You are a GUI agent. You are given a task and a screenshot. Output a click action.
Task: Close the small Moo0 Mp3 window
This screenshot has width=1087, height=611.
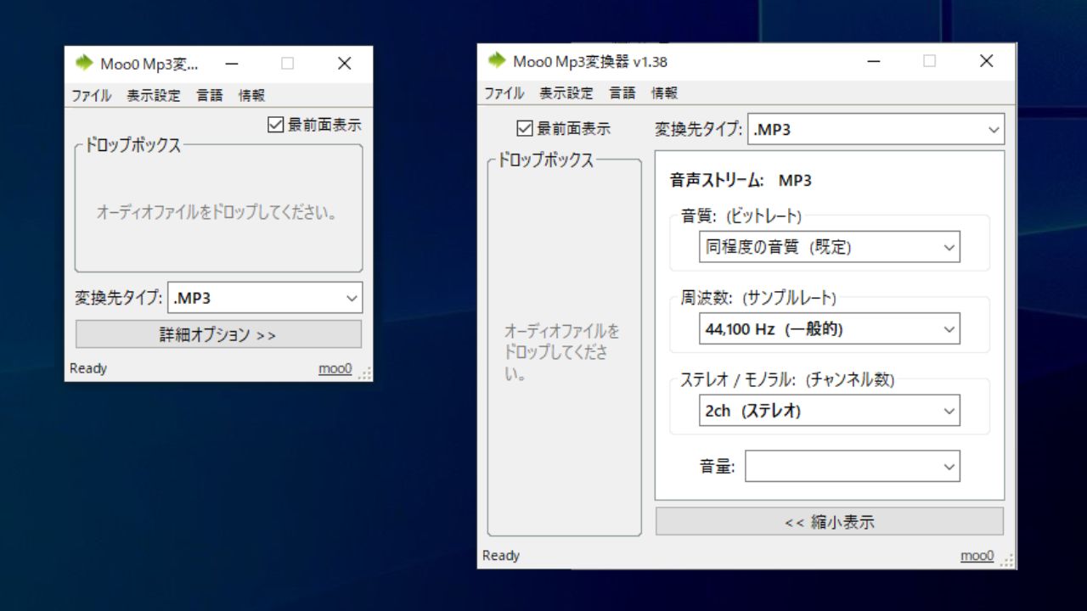click(344, 64)
